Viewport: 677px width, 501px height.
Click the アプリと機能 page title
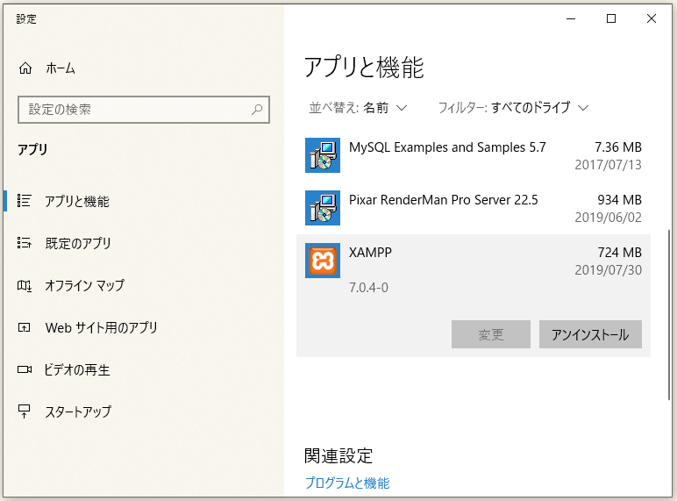[x=364, y=68]
